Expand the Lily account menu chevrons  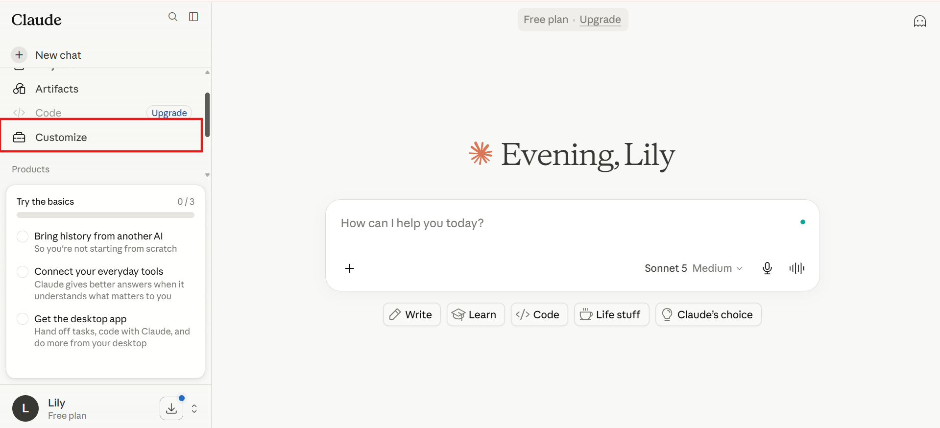[x=194, y=408]
